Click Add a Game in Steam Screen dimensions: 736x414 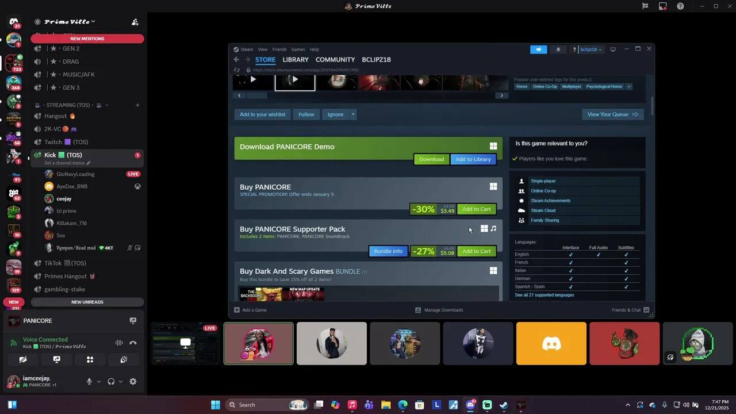pos(250,310)
